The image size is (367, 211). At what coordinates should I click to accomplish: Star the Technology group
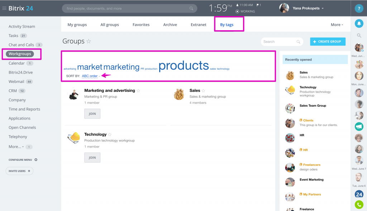click(x=110, y=135)
